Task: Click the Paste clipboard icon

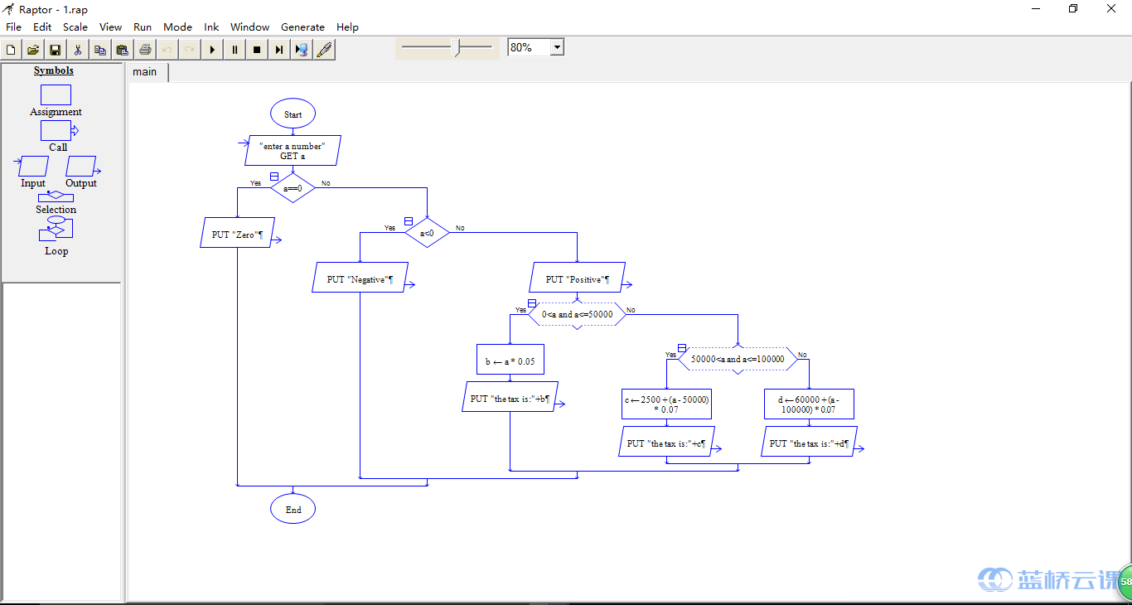Action: pyautogui.click(x=123, y=50)
